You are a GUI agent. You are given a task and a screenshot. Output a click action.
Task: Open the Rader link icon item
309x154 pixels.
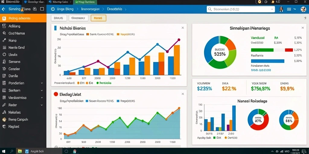point(4,105)
